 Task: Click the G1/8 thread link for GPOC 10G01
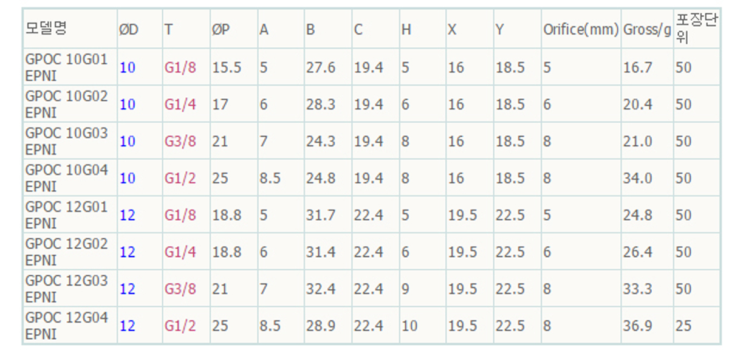(x=180, y=67)
